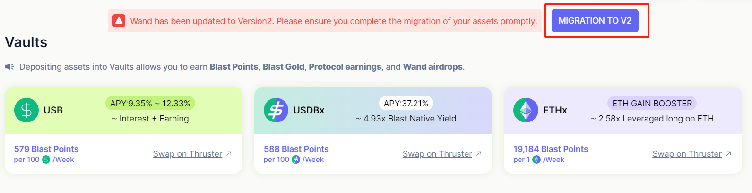Click the red warning alert icon
The height and width of the screenshot is (193, 752).
(119, 21)
